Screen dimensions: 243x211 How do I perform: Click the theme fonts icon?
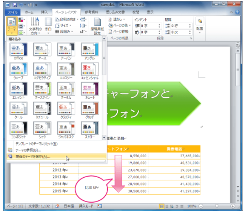(x=21, y=26)
